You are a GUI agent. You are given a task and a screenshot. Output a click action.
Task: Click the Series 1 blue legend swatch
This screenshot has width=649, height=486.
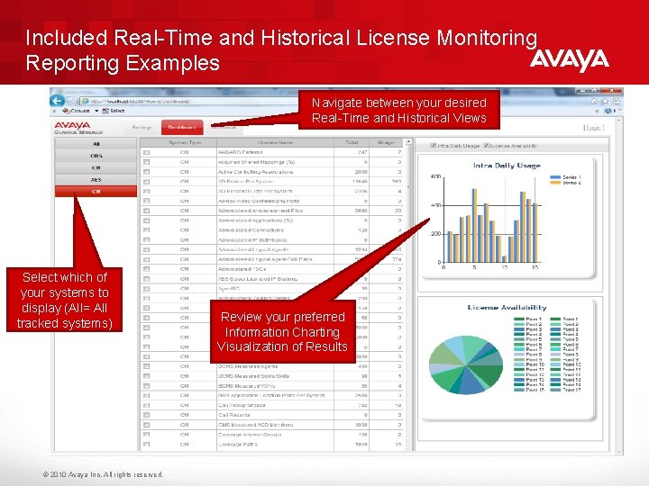[555, 177]
